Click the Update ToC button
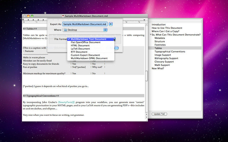 click(x=159, y=114)
